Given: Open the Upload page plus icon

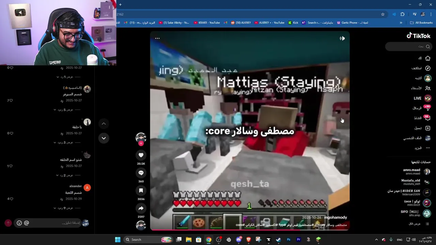Looking at the screenshot, I should (422, 128).
